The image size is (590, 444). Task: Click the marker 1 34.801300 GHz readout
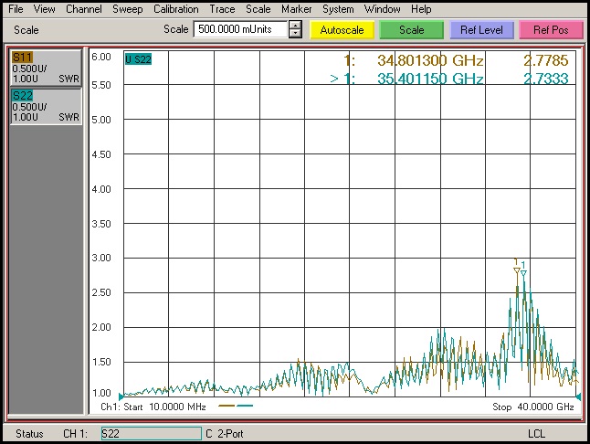[x=429, y=61]
